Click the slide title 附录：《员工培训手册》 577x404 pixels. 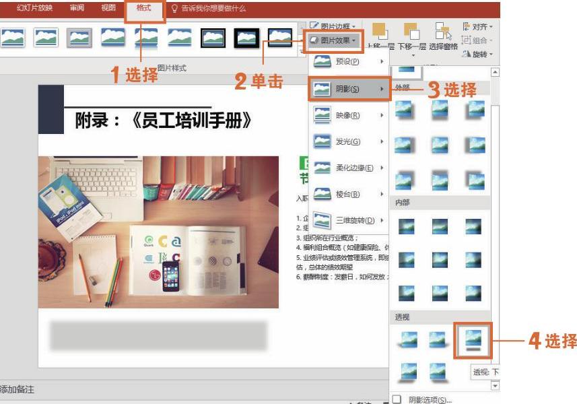click(x=164, y=121)
